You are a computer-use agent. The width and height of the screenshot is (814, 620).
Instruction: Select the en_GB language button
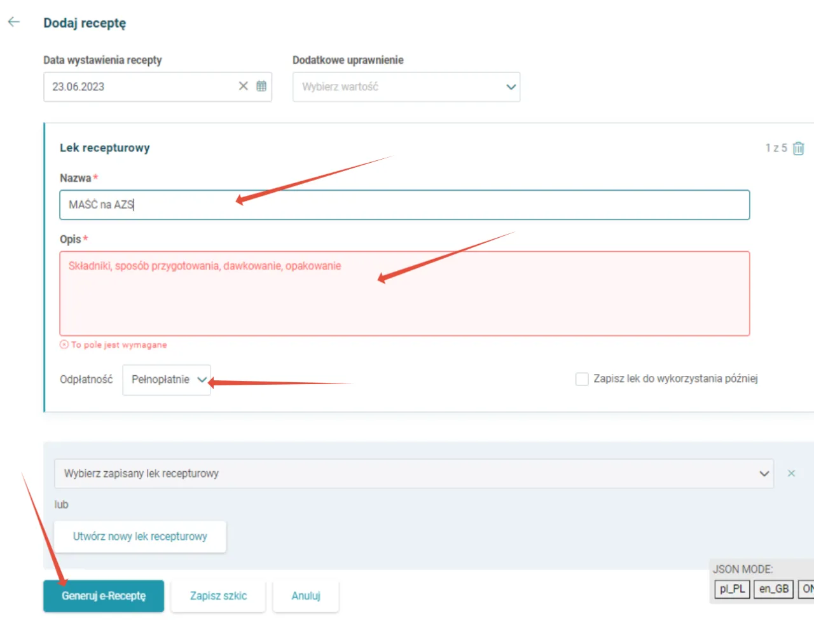point(774,589)
